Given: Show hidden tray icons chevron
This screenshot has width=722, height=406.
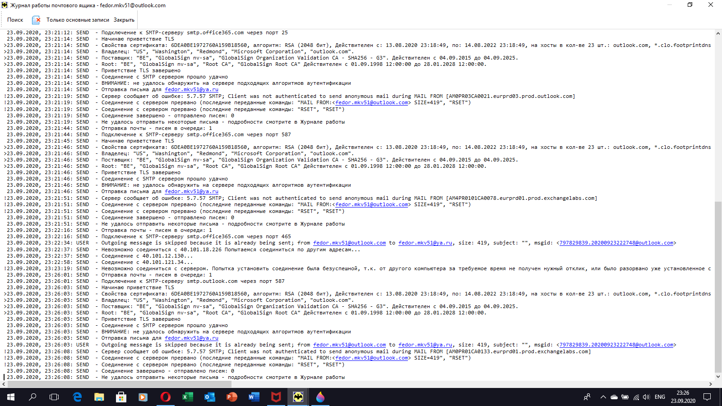Looking at the screenshot, I should click(603, 397).
